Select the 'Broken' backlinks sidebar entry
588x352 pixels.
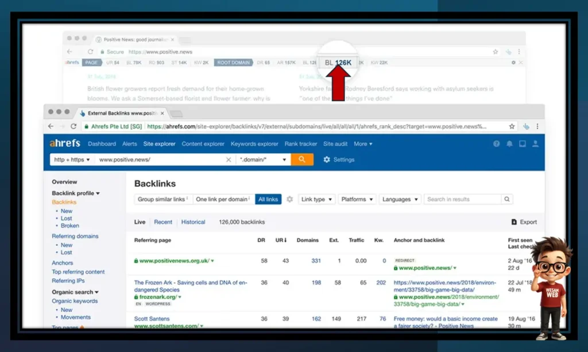pos(69,226)
